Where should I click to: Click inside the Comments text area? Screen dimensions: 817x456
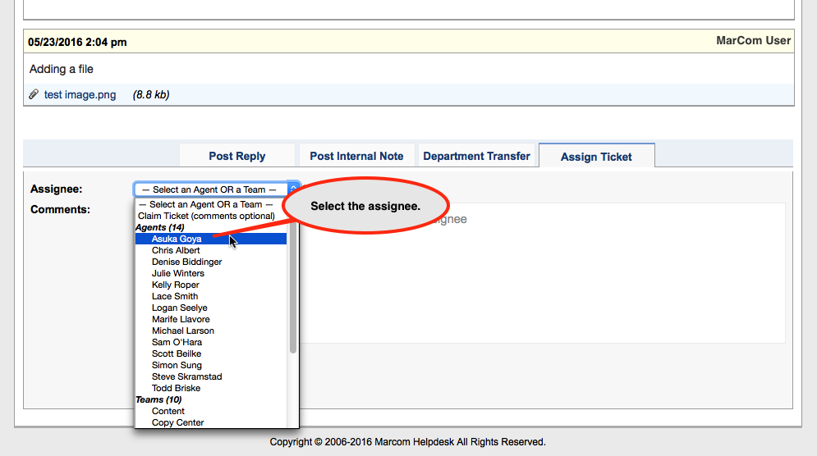(x=542, y=273)
